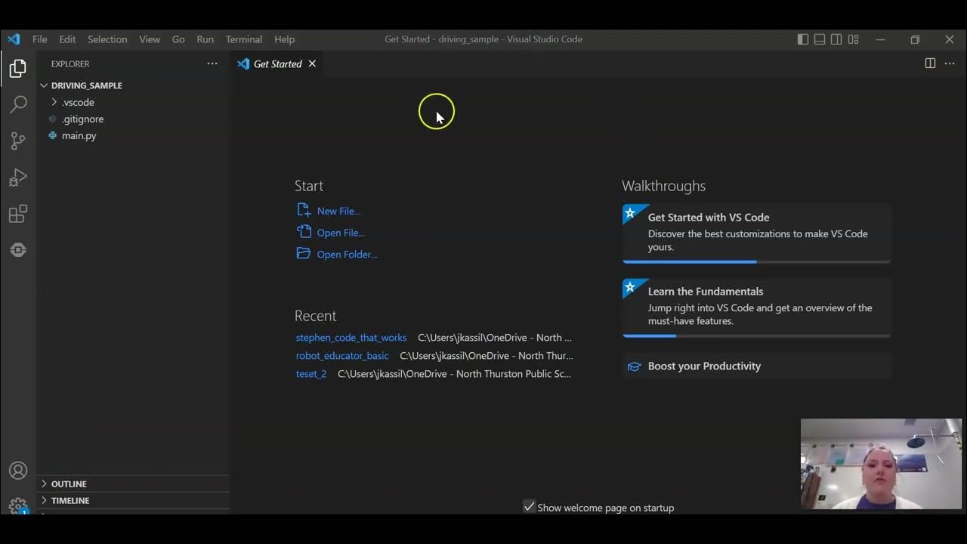
Task: Toggle the bottom panel layout icon
Action: click(x=820, y=39)
